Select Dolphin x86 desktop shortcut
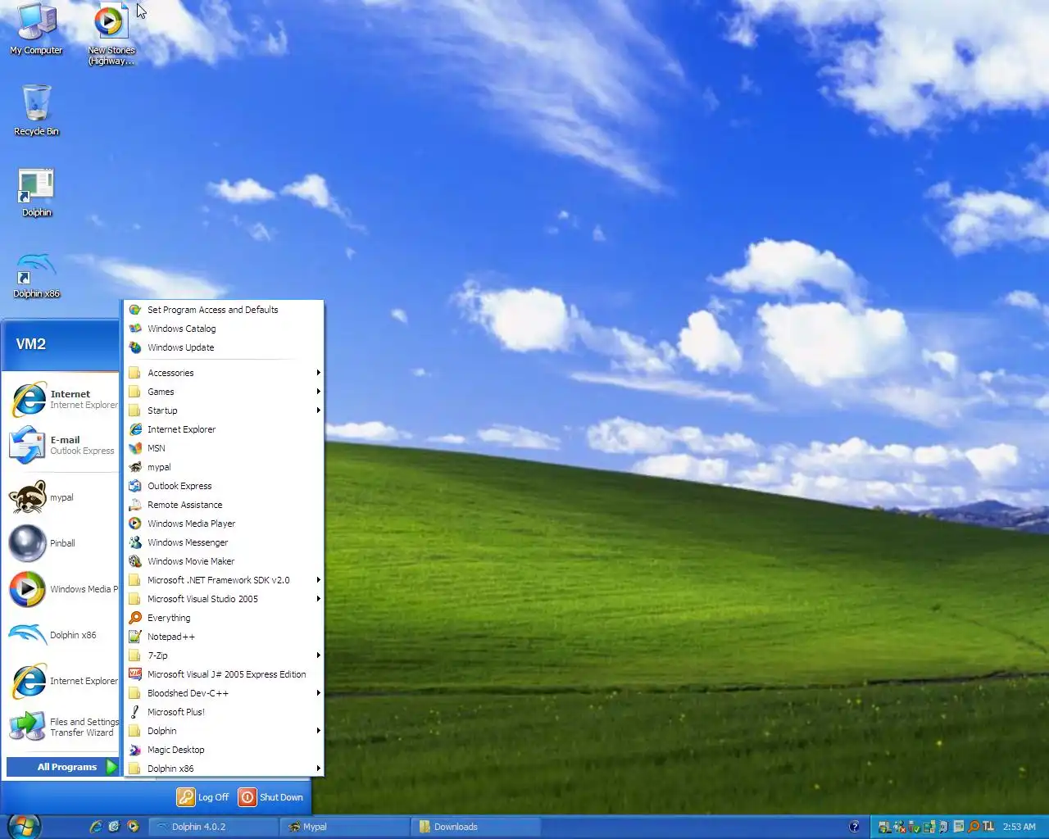The height and width of the screenshot is (839, 1049). pos(36,275)
